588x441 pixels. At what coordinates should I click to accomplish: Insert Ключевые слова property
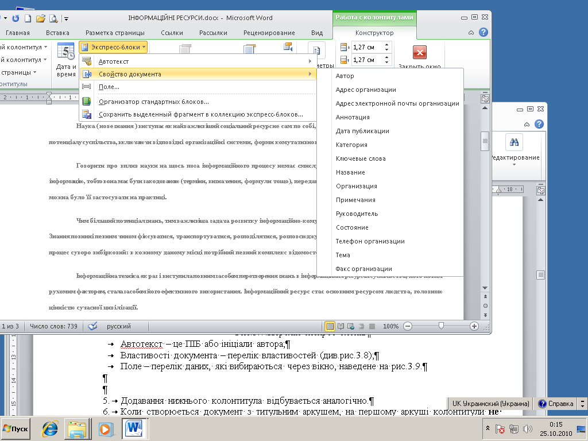click(x=390, y=158)
